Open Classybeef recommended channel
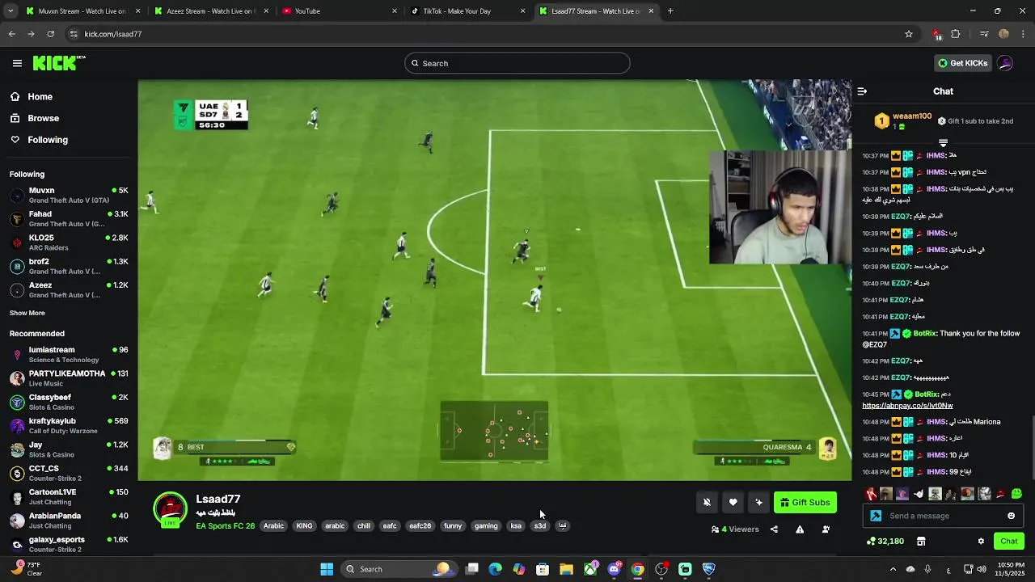The image size is (1035, 582). [69, 402]
